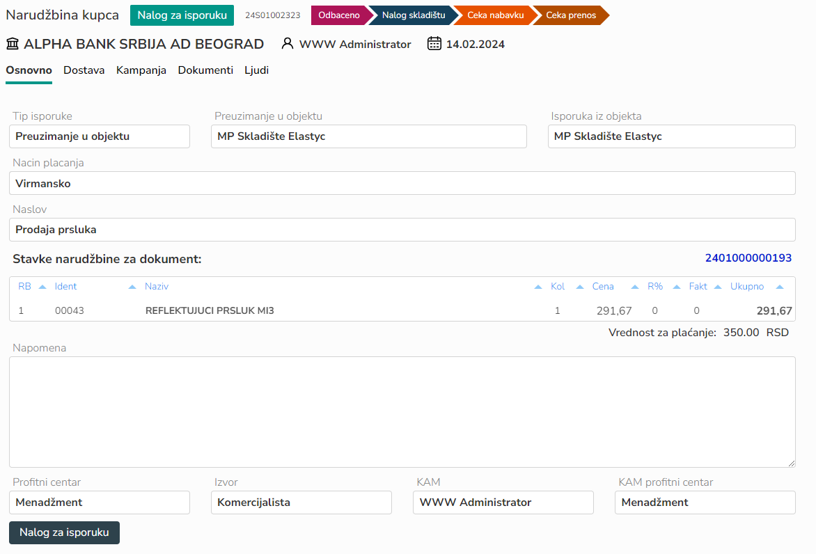Select the Odbaceno status step
Viewport: 816px width, 554px height.
coord(339,15)
